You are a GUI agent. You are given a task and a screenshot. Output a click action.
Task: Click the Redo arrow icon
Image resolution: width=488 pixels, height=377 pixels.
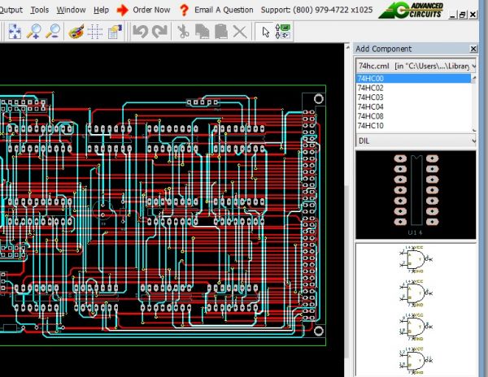(x=159, y=32)
